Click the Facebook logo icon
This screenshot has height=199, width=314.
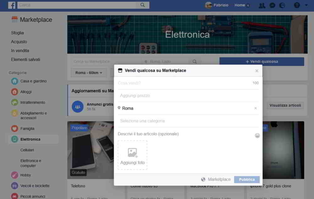pos(12,5)
